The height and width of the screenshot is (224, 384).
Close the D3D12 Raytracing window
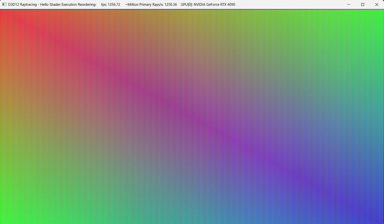point(377,4)
